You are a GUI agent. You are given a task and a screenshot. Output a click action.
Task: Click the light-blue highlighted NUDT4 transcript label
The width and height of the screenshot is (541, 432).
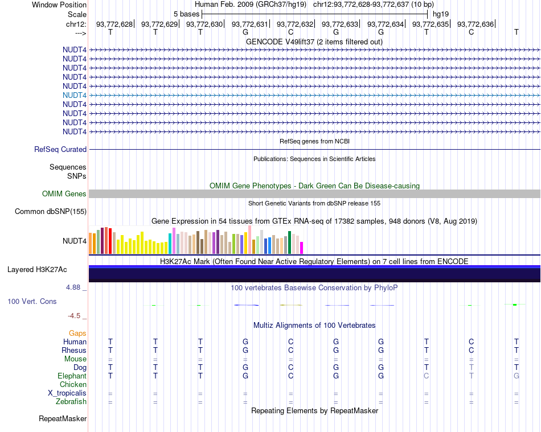[x=75, y=95]
